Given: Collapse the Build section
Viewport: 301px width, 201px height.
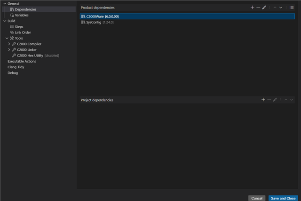Looking at the screenshot, I should point(5,21).
